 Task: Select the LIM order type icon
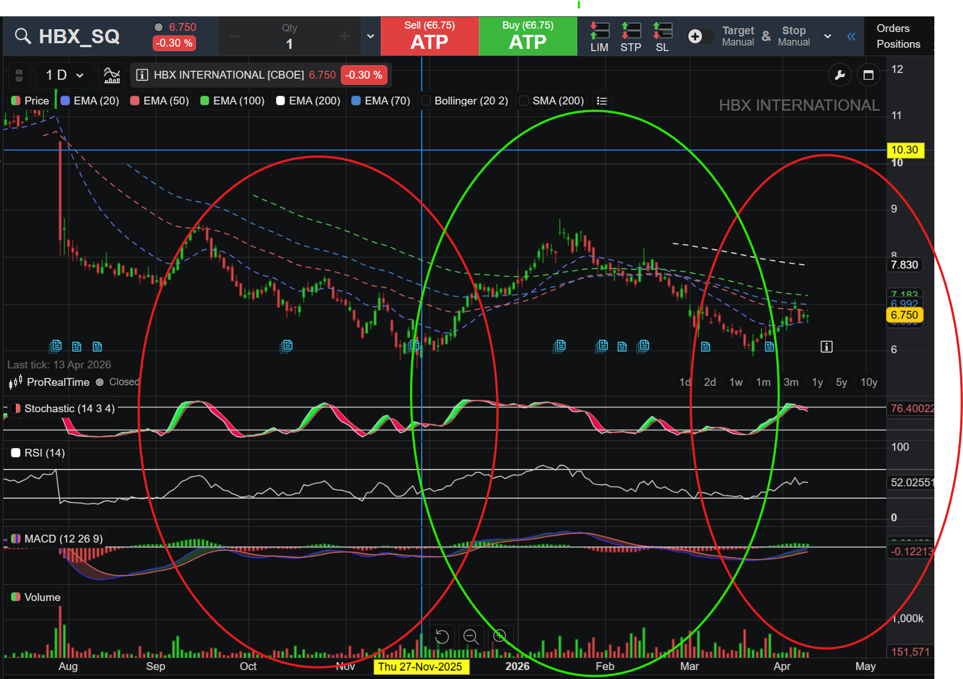coord(599,37)
